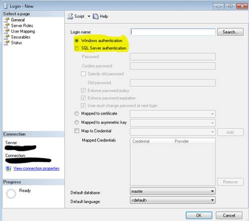Open the Default database dropdown
Viewport: 249px width, 221px height.
tap(173, 191)
